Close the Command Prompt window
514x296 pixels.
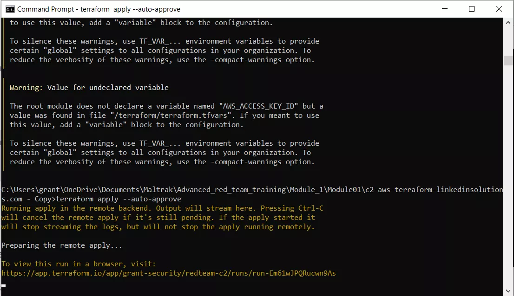499,9
